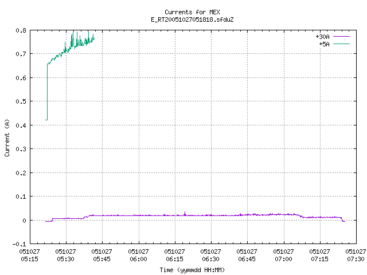Click the y-axis label 'Current (A)'
Screen dimensions: 367x275
tap(7, 137)
